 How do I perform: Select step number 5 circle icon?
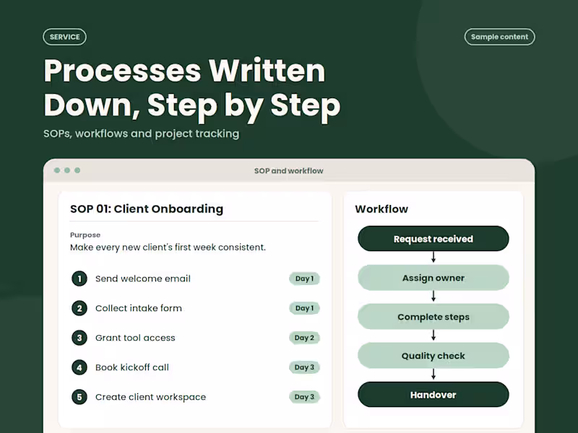tap(79, 397)
